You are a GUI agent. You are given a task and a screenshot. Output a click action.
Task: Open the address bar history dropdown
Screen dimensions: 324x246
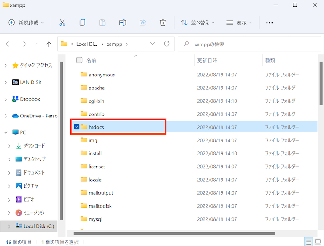coord(152,44)
